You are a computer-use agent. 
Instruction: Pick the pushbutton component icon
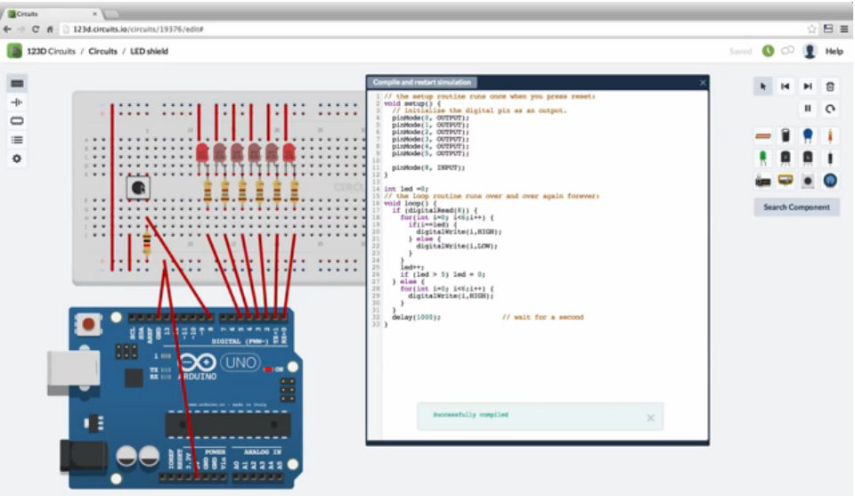(x=808, y=181)
